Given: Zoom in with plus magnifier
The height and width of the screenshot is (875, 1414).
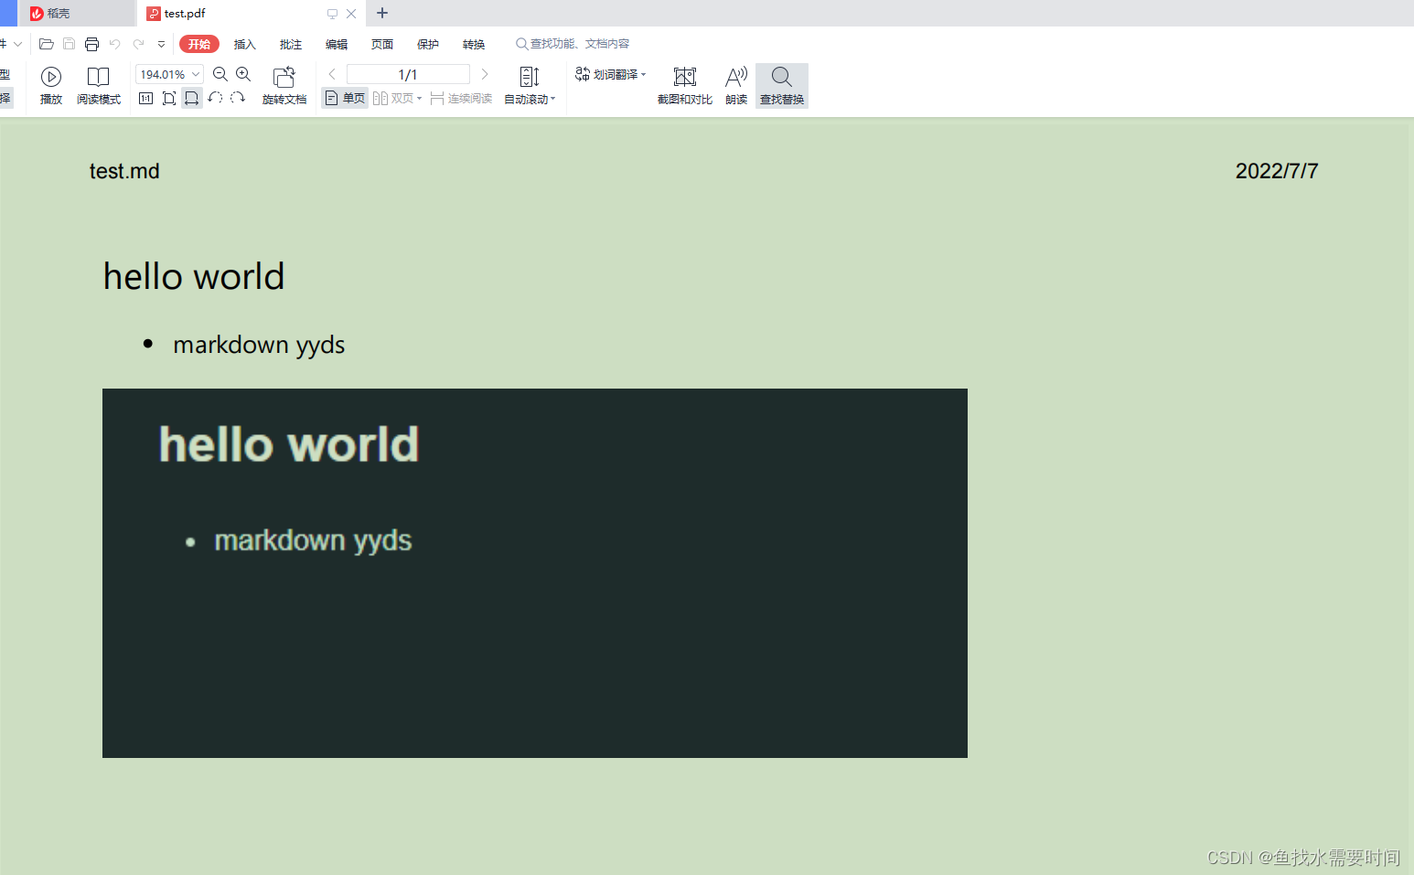Looking at the screenshot, I should pyautogui.click(x=243, y=74).
